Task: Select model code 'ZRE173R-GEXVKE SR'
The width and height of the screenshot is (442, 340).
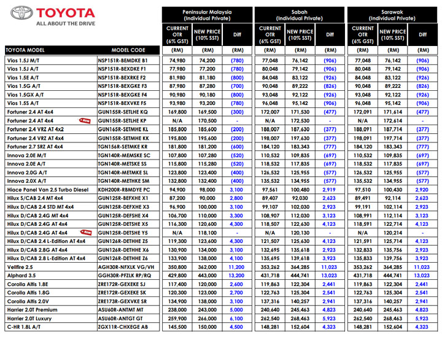Action: (122, 301)
